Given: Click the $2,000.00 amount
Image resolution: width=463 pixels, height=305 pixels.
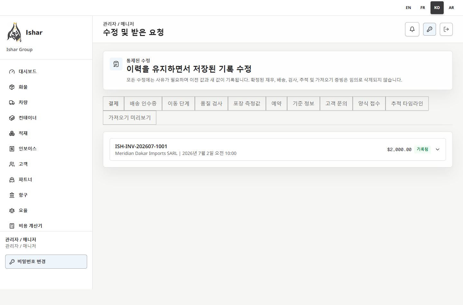Looking at the screenshot, I should (399, 149).
